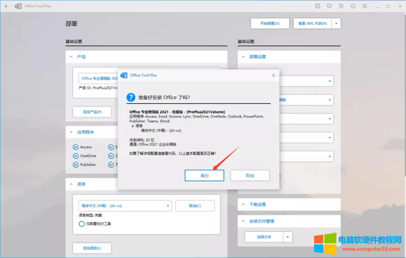406x258 pixels.
Task: Uncheck the OneDrive application checkbox
Action: 76,156
